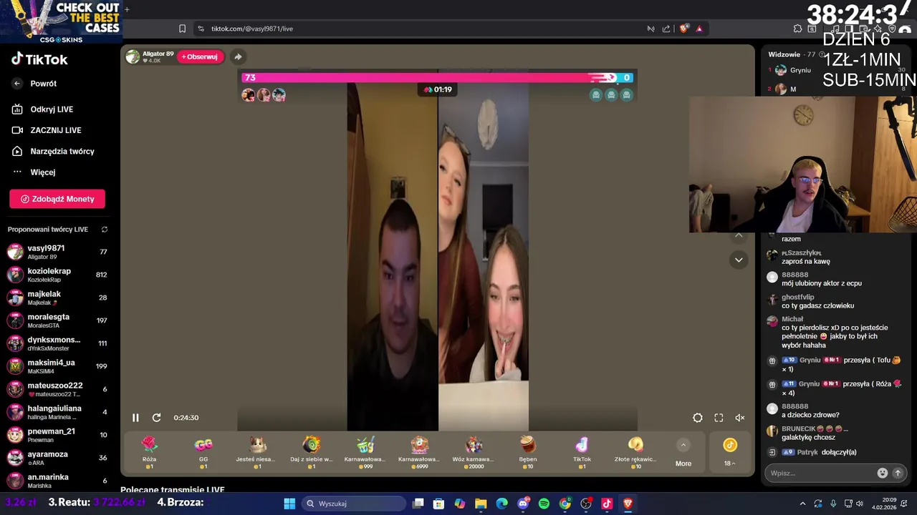This screenshot has height=515, width=917.
Task: Open ayaramoza suggested live stream
Action: click(57, 458)
